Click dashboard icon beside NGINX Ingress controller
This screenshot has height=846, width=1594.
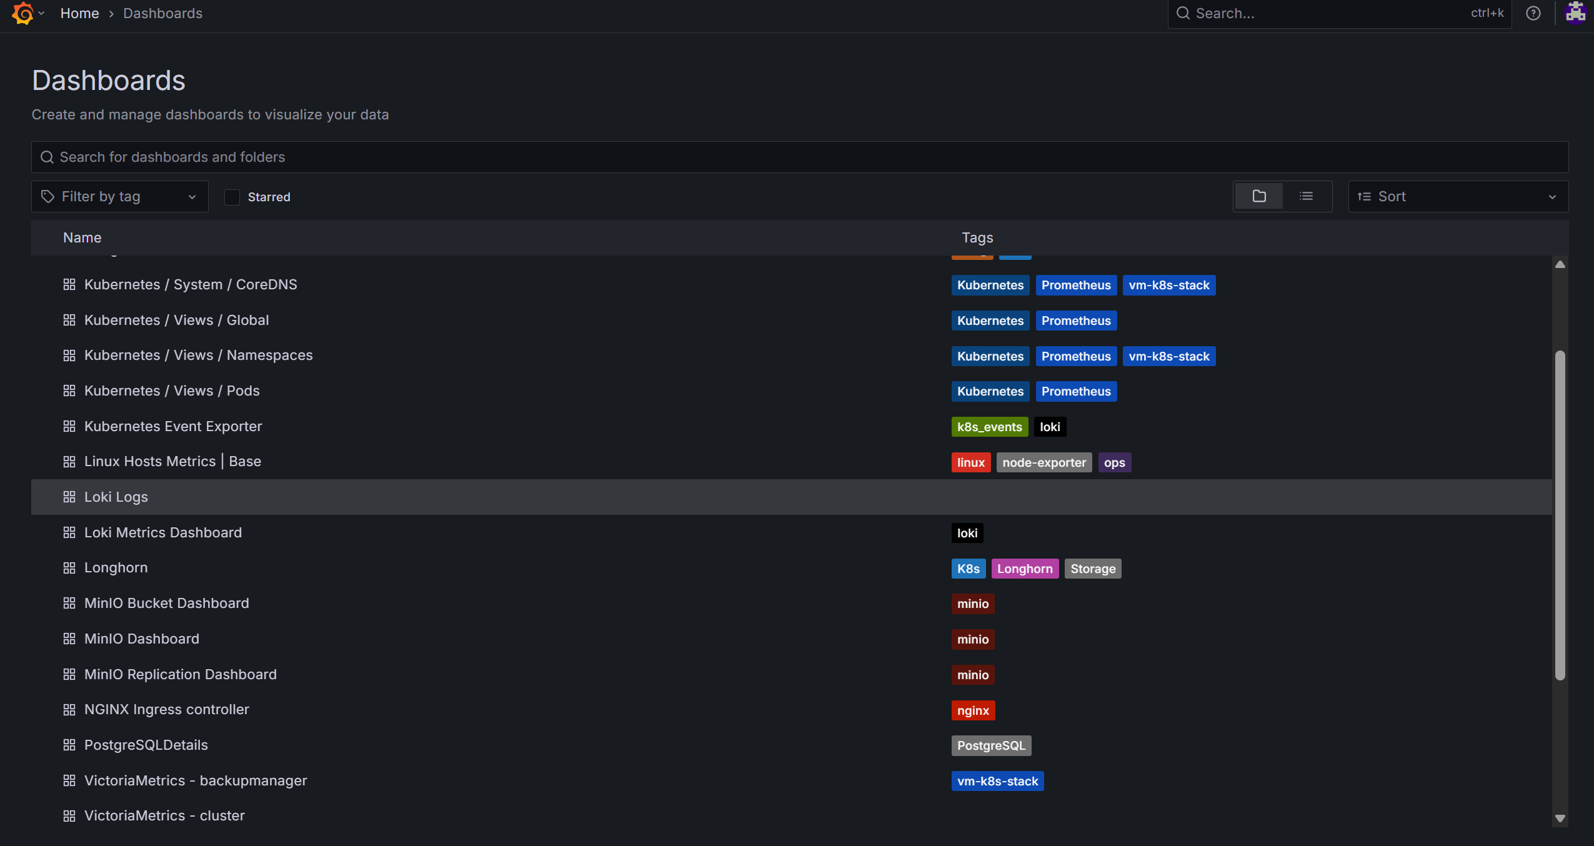[69, 709]
